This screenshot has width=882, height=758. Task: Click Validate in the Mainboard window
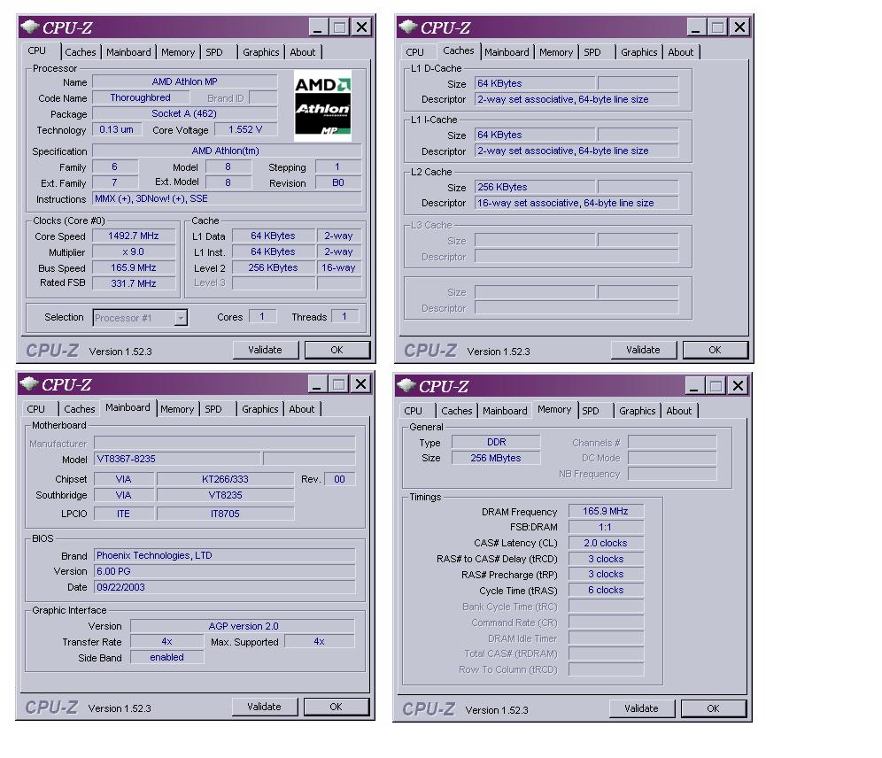point(265,707)
